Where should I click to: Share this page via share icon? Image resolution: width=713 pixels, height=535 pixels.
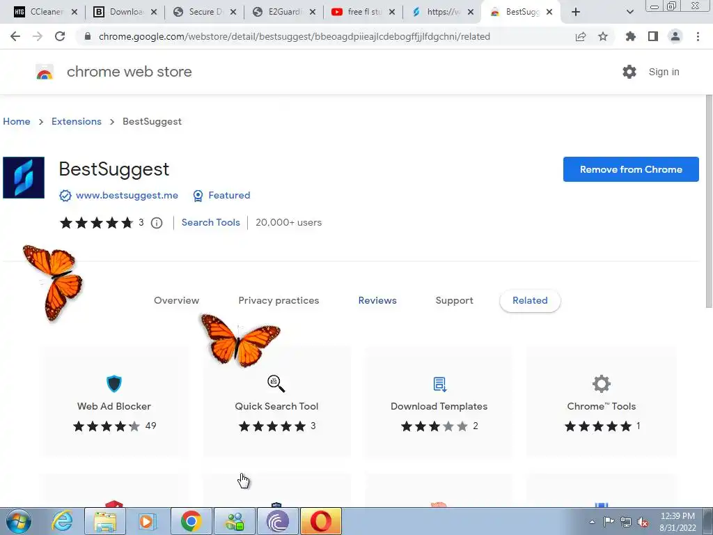[581, 37]
